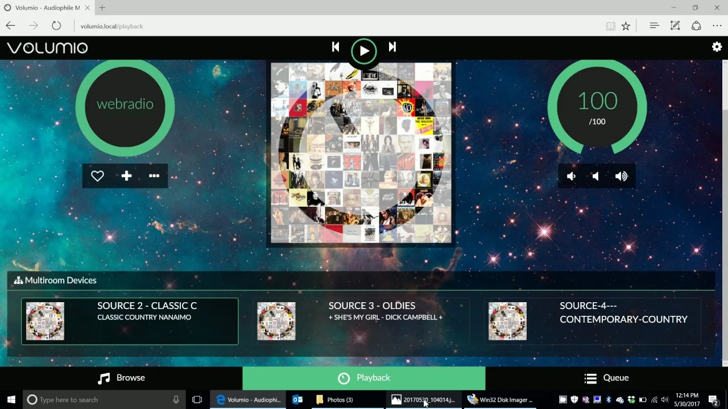Add to playlist with plus icon

point(126,176)
